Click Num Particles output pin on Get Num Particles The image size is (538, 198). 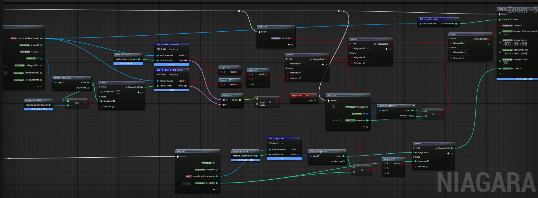pyautogui.click(x=456, y=24)
